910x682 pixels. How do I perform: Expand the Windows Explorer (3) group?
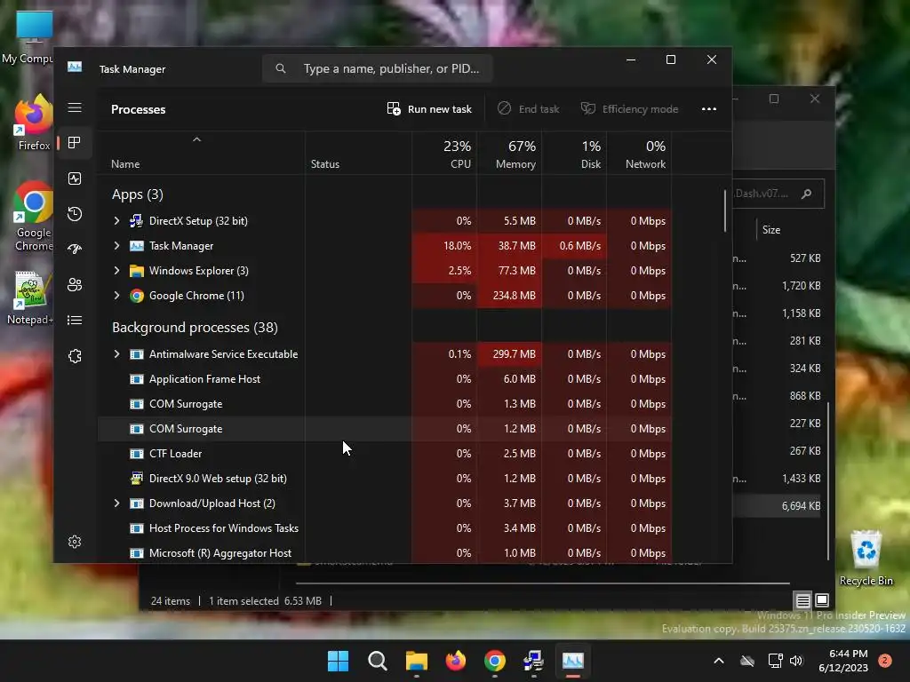coord(116,271)
